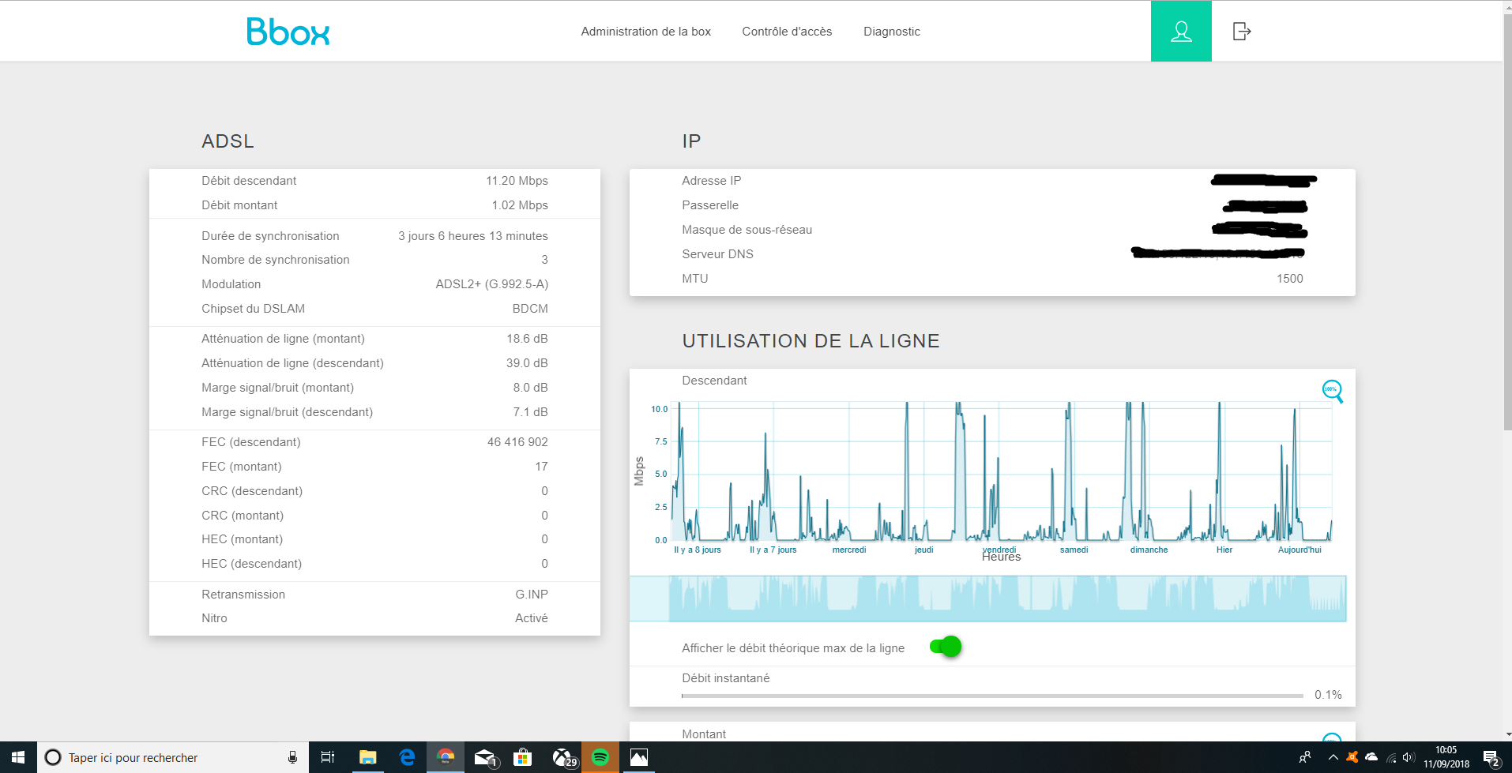Click the ADSL2+ (G.992.5-A) modulation value

click(x=491, y=284)
